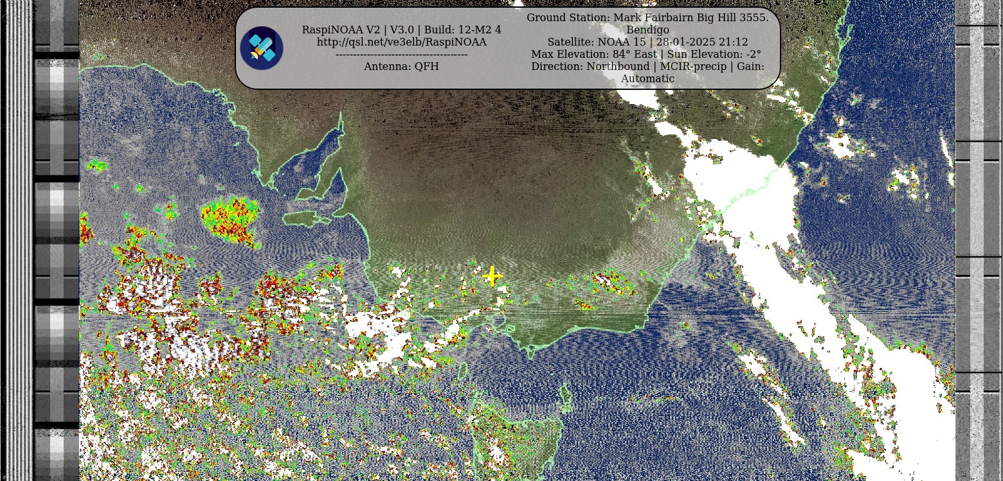The height and width of the screenshot is (481, 1003).
Task: Click the word "Automatic" in the overlay
Action: point(647,78)
